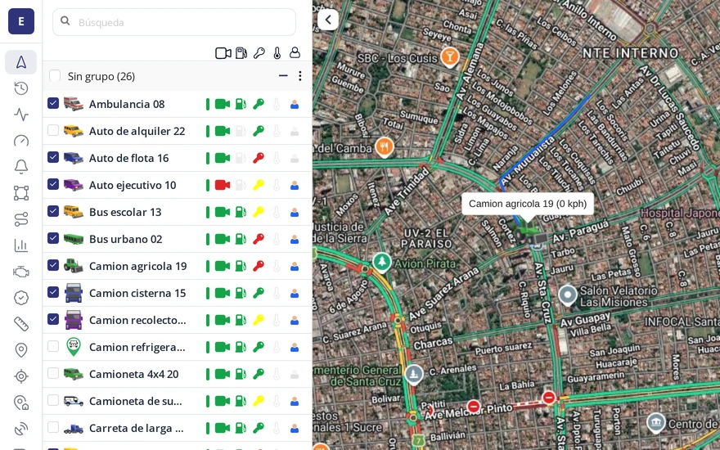The height and width of the screenshot is (450, 720).
Task: Collapse the Sin grupo group with minus
Action: pyautogui.click(x=283, y=76)
